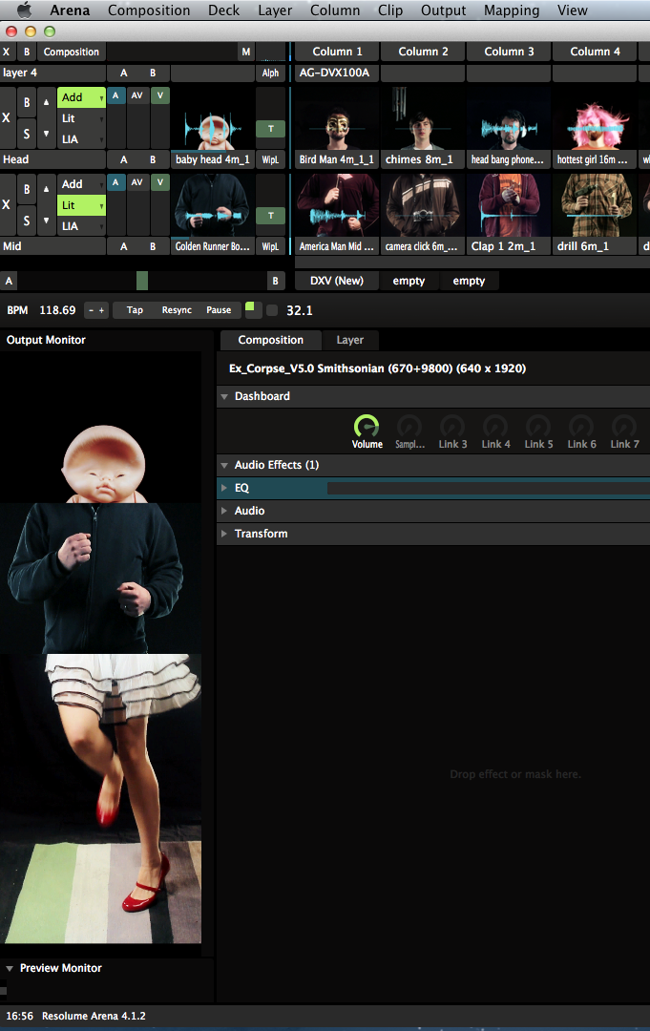This screenshot has height=1031, width=650.
Task: Bypass the Mid layer with the B button
Action: [x=27, y=189]
